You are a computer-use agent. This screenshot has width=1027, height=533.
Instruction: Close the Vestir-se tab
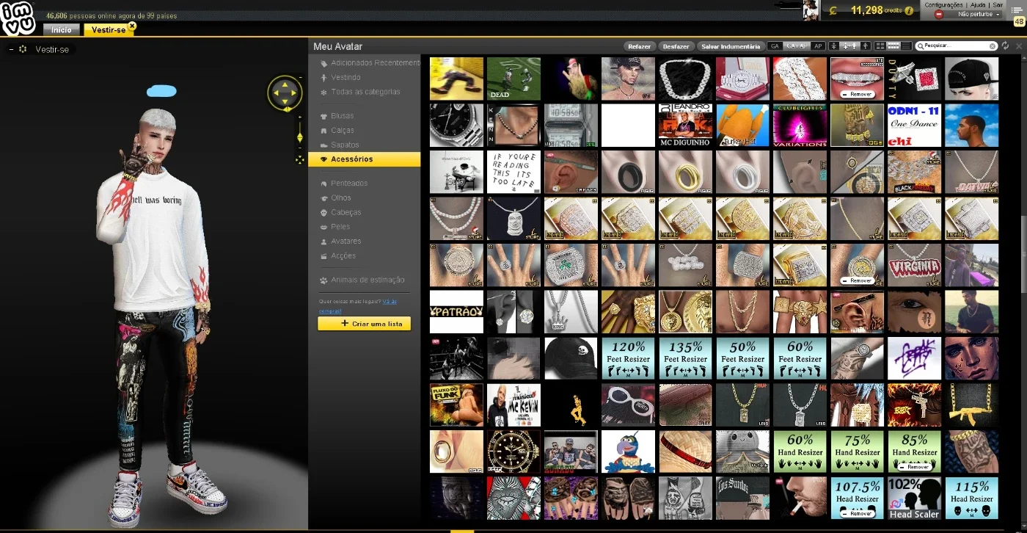(x=132, y=26)
